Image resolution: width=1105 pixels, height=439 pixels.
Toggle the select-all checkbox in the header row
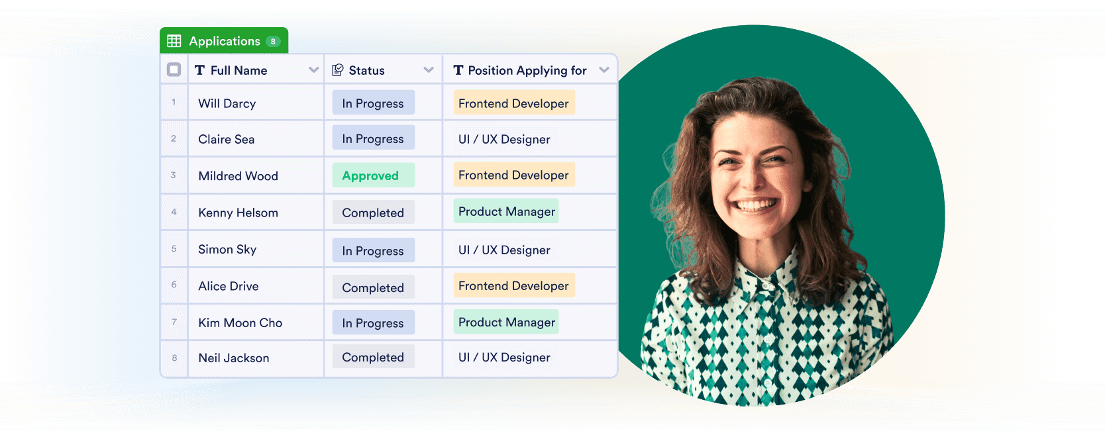click(174, 70)
